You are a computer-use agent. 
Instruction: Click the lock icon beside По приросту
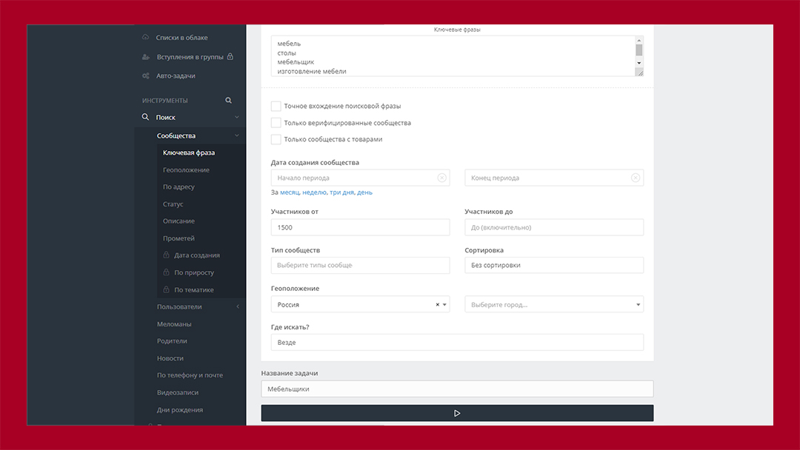[x=167, y=272]
